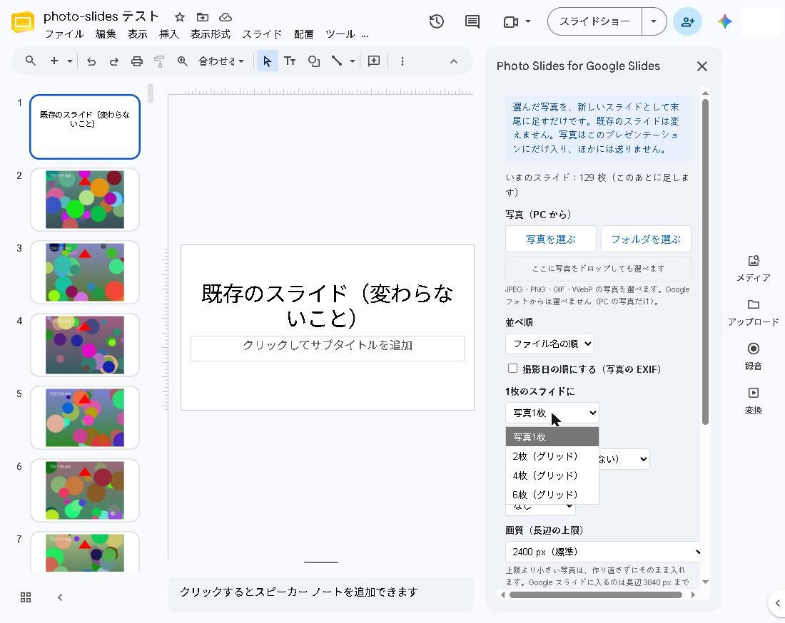Select the line tool

336,61
